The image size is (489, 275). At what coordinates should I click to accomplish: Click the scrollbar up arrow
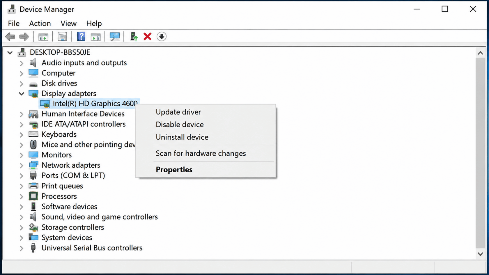click(480, 53)
